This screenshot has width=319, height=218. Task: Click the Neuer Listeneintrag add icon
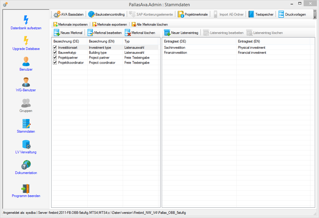coord(167,33)
